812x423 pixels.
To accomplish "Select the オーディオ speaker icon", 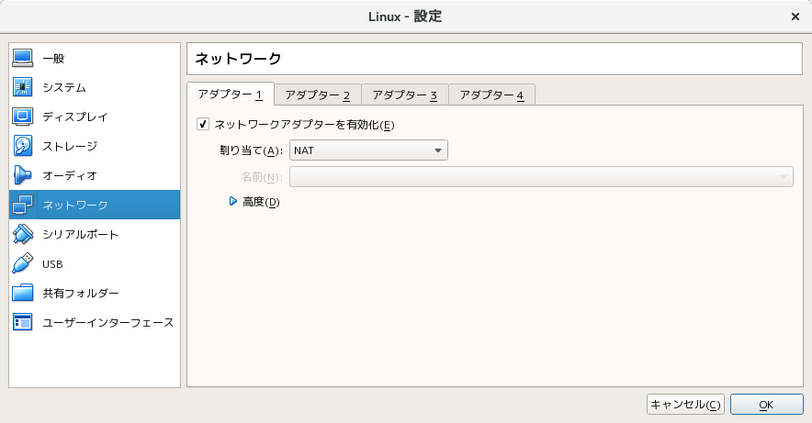I will (x=22, y=175).
